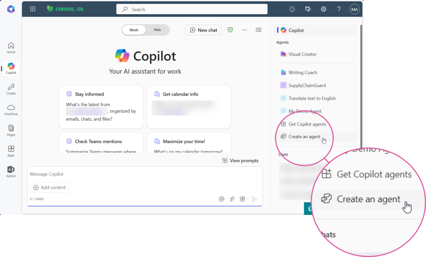
Task: Click the Agents section heading
Action: pos(282,42)
